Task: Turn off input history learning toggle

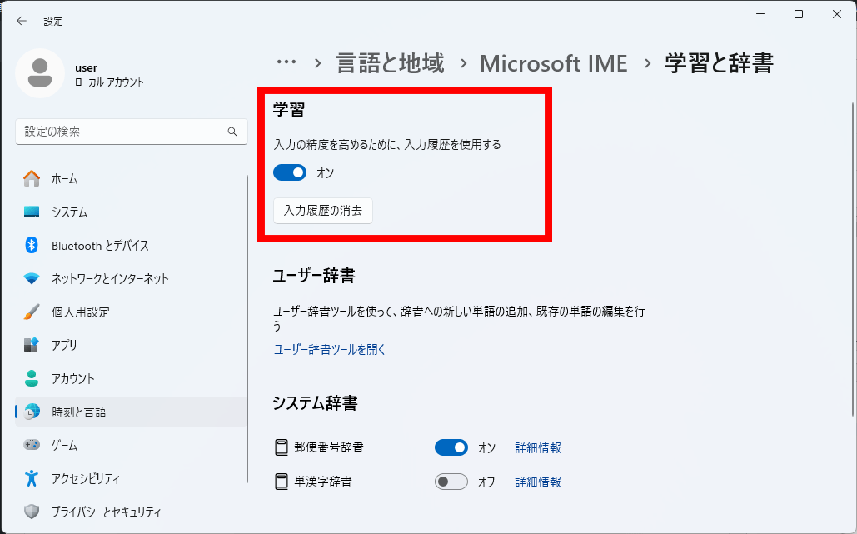Action: tap(290, 172)
